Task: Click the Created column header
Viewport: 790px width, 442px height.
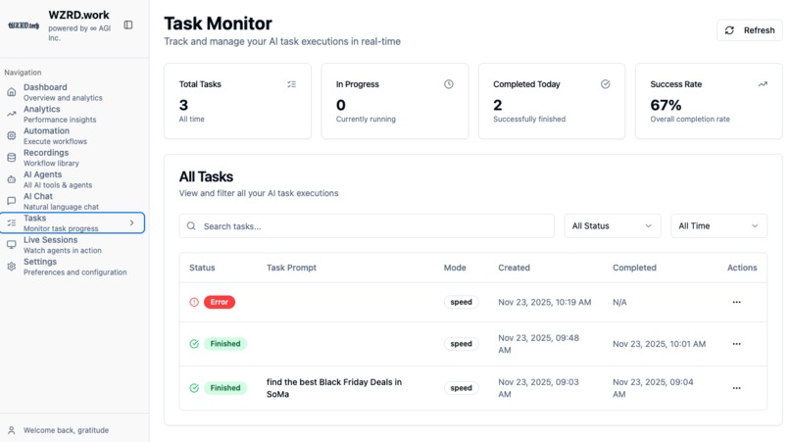Action: coord(514,268)
